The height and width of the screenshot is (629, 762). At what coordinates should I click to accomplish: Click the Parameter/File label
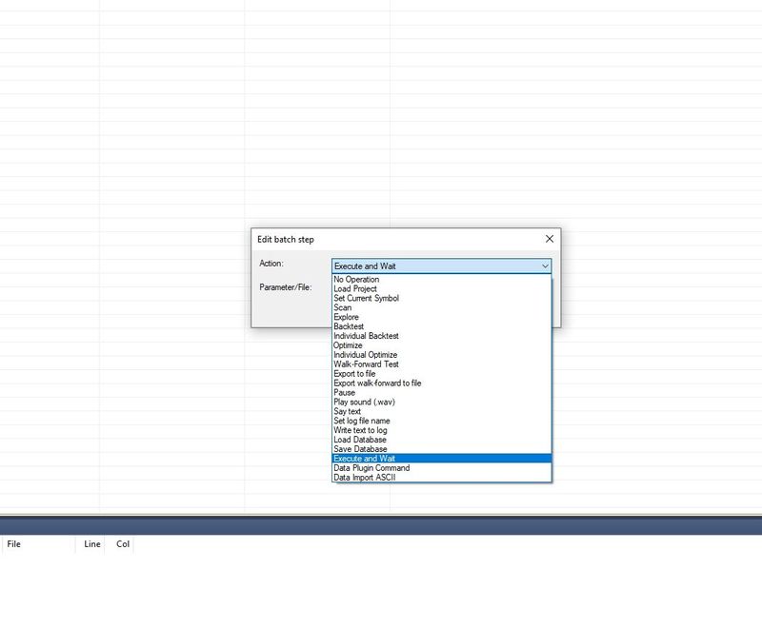pos(285,287)
